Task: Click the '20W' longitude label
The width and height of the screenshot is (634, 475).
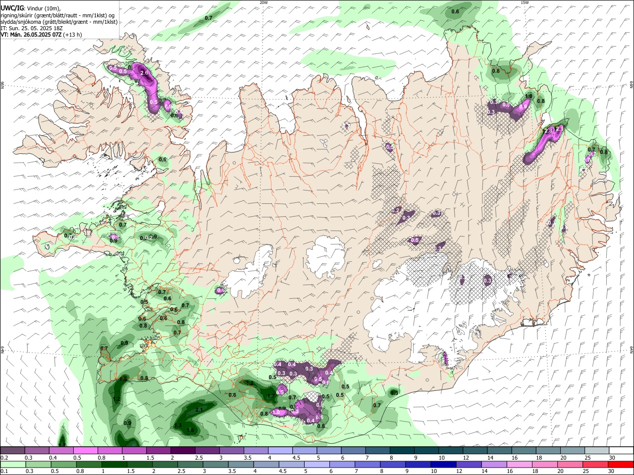Action: [264, 2]
